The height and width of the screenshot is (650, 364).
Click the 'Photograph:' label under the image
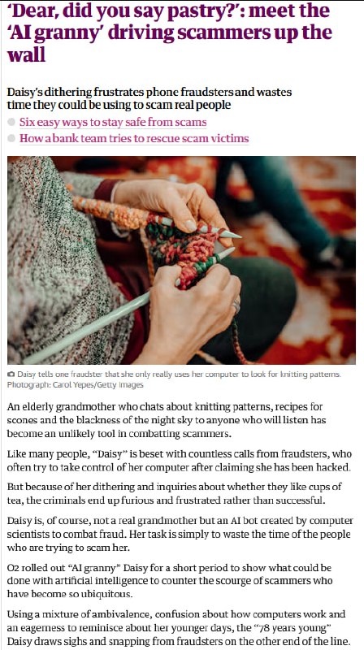pyautogui.click(x=29, y=384)
